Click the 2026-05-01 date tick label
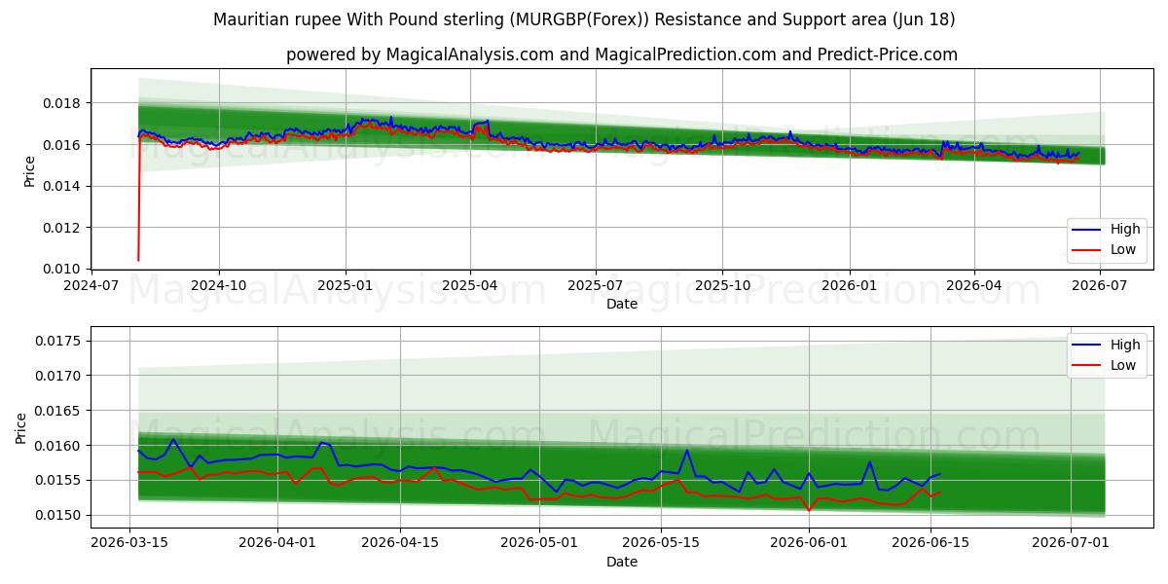 tap(539, 544)
